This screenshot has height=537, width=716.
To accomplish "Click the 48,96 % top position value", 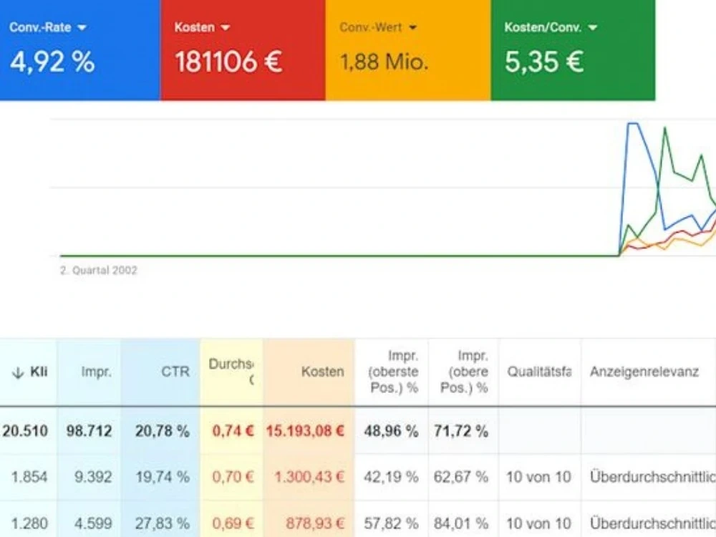I will (392, 430).
